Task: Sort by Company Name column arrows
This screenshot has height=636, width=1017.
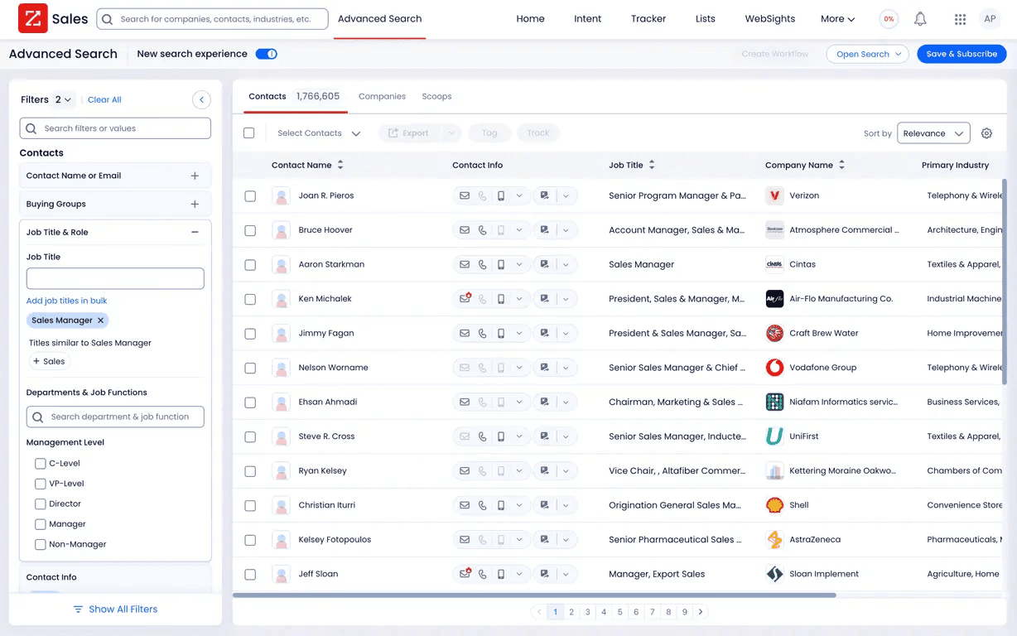Action: pyautogui.click(x=841, y=165)
